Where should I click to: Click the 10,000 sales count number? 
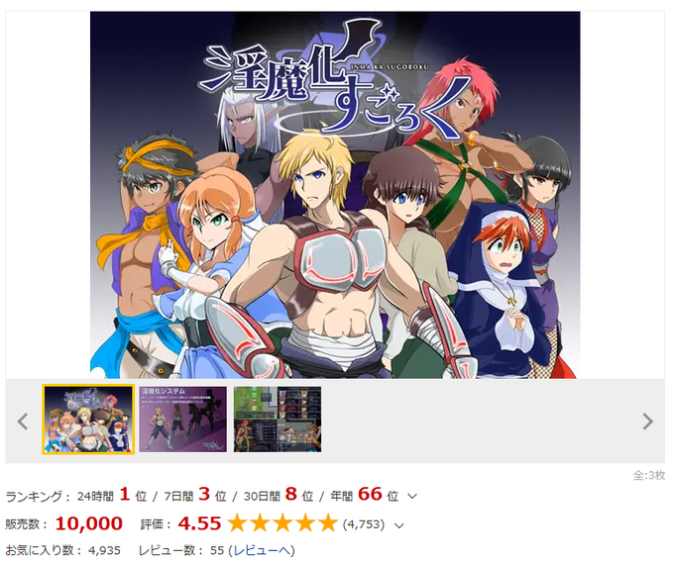(89, 523)
